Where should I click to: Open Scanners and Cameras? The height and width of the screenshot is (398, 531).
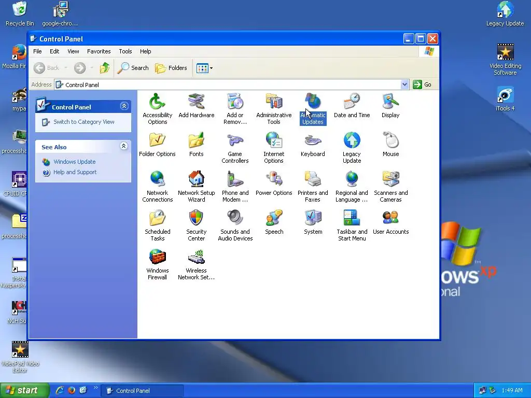click(390, 187)
